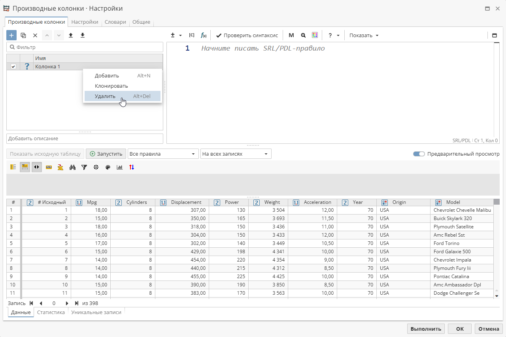Viewport: 506px width, 337px height.
Task: Click the f(x) function icon
Action: 203,35
